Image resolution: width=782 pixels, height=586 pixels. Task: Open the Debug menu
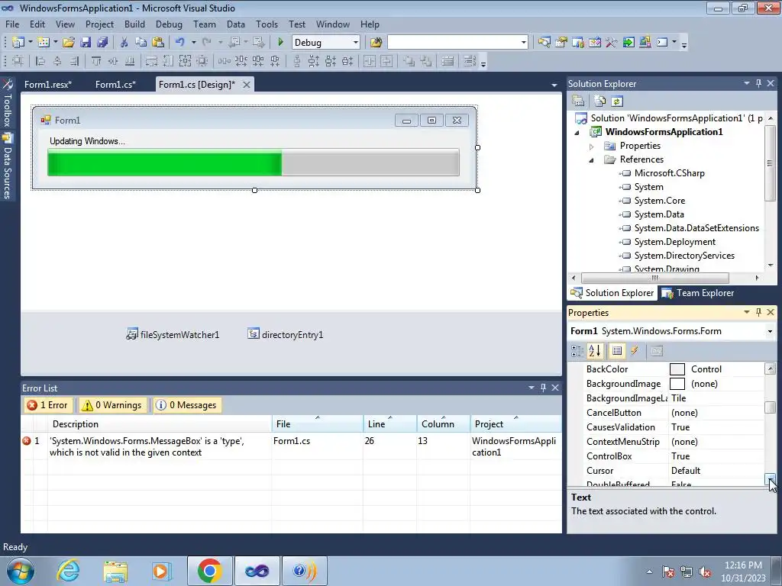[169, 24]
